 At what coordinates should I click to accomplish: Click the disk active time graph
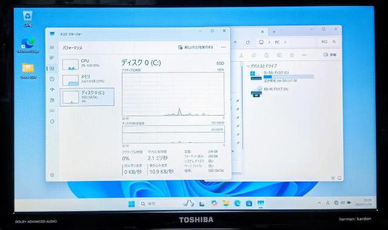coord(173,94)
